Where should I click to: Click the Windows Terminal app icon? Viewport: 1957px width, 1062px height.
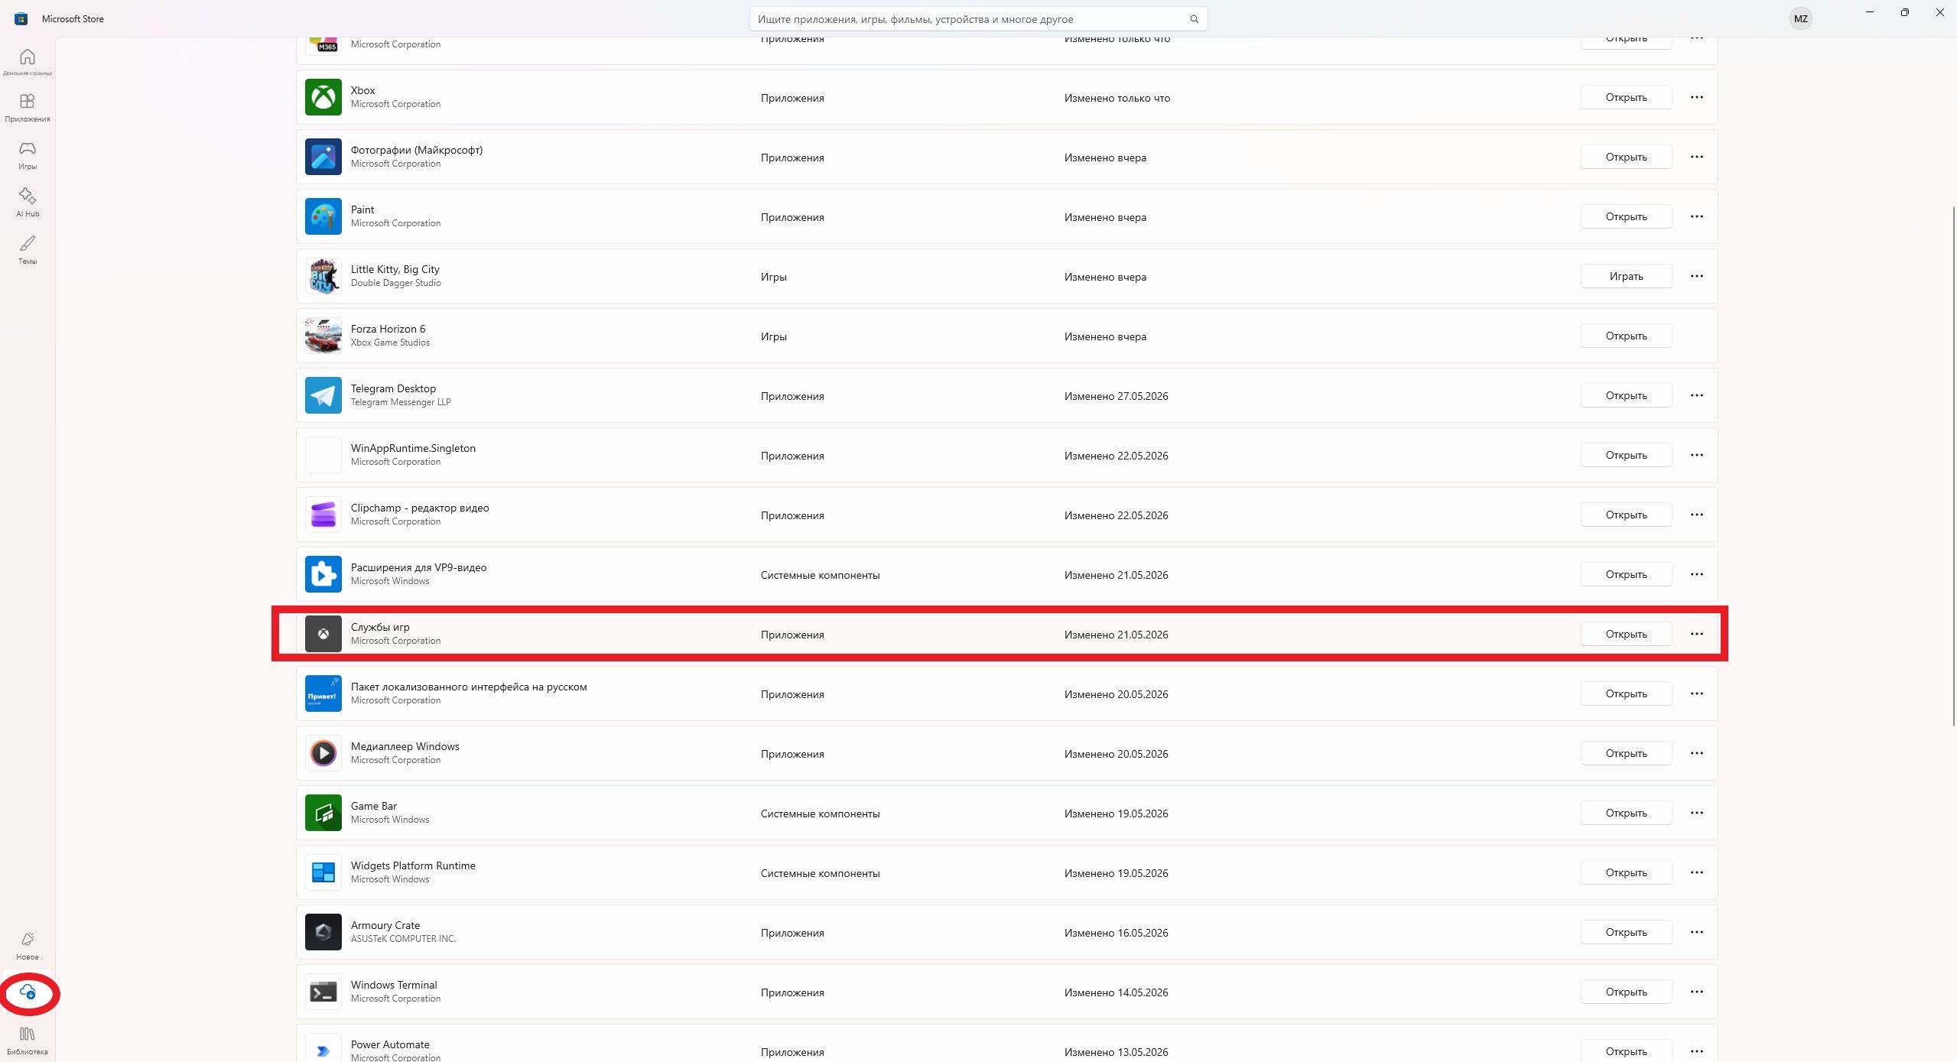click(323, 992)
